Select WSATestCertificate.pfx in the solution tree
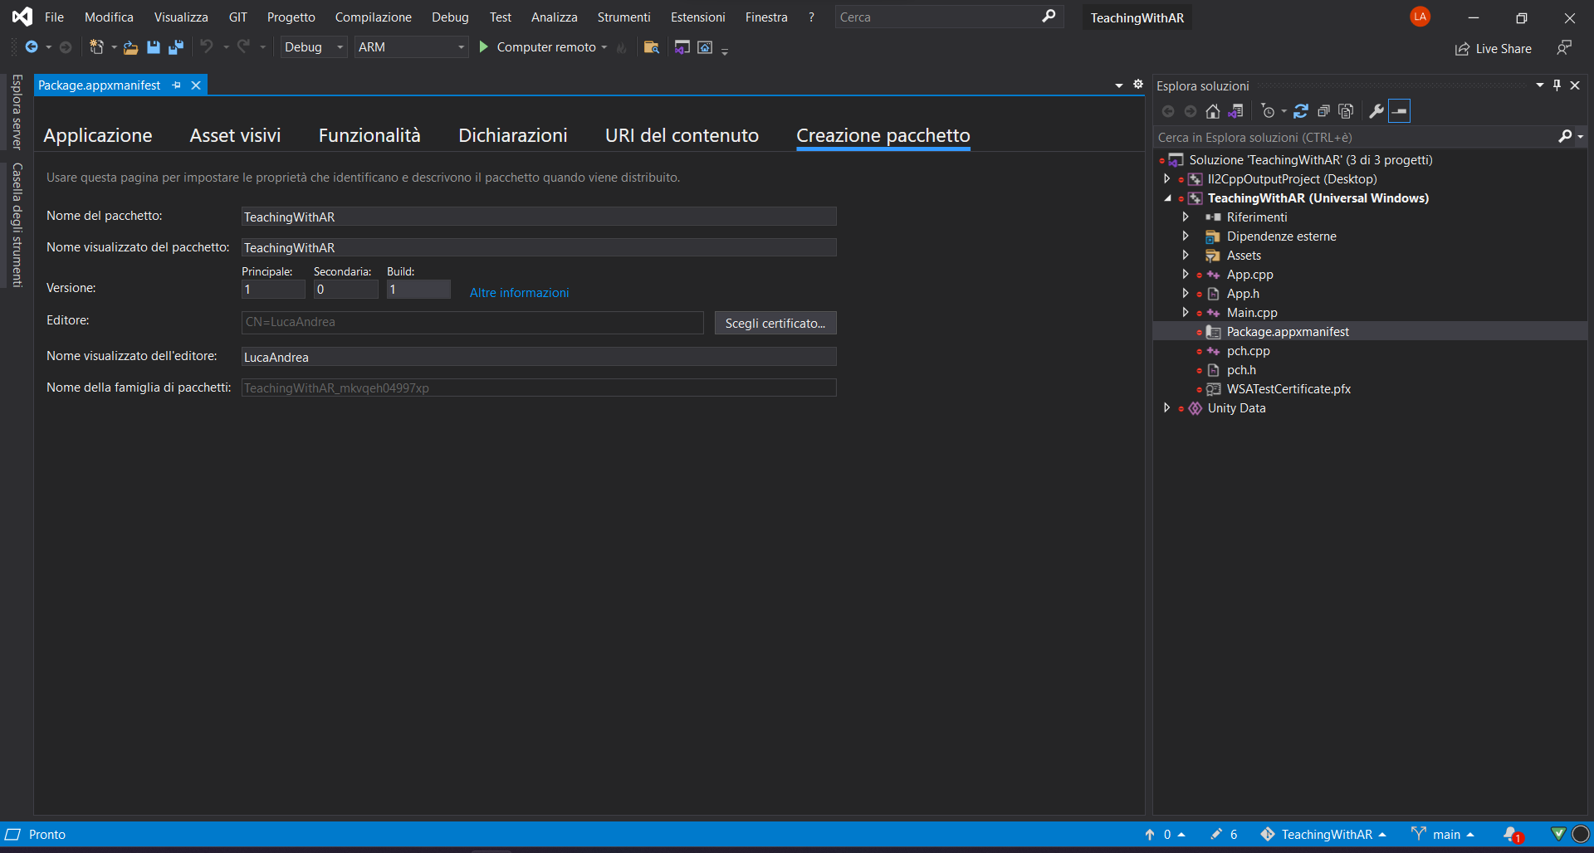 coord(1288,389)
